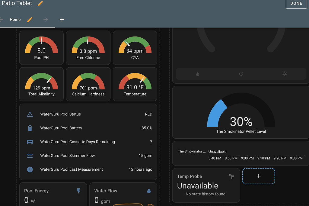Image resolution: width=309 pixels, height=206 pixels.
Task: Click the WaterGuru Pool Battery icon
Action: pyautogui.click(x=30, y=128)
